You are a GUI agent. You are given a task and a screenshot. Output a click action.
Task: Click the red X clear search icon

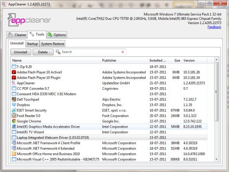[x=123, y=52]
